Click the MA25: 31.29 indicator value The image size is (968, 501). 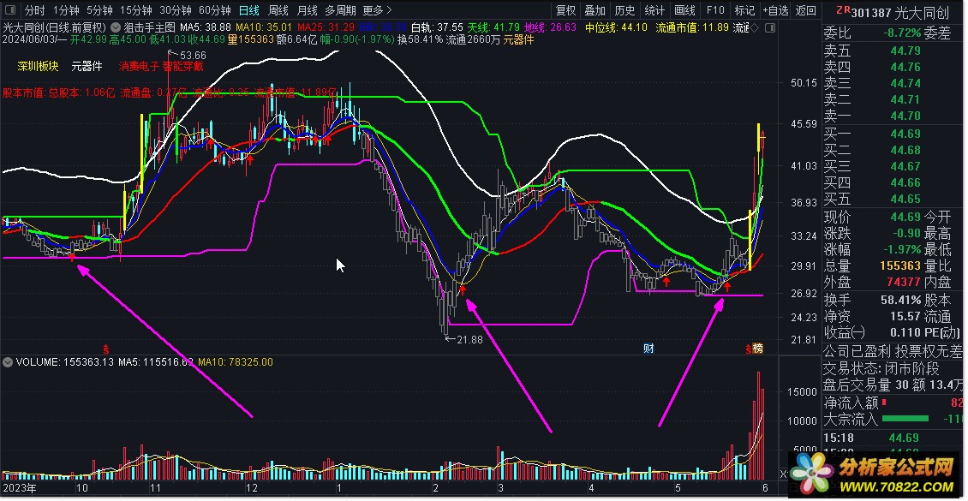(x=326, y=27)
